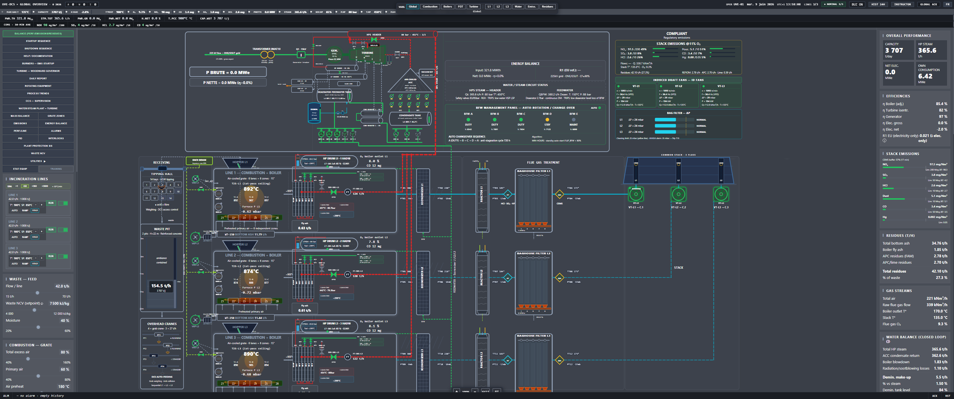Click the Line 1 steam FT flow meter symbol
The height and width of the screenshot is (399, 954).
click(347, 192)
